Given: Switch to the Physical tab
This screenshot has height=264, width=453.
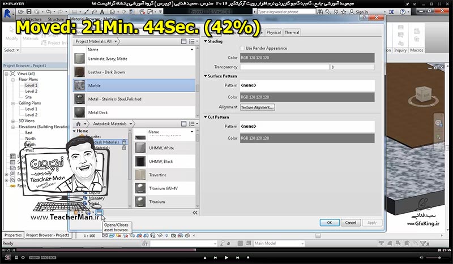Looking at the screenshot, I should pyautogui.click(x=273, y=32).
